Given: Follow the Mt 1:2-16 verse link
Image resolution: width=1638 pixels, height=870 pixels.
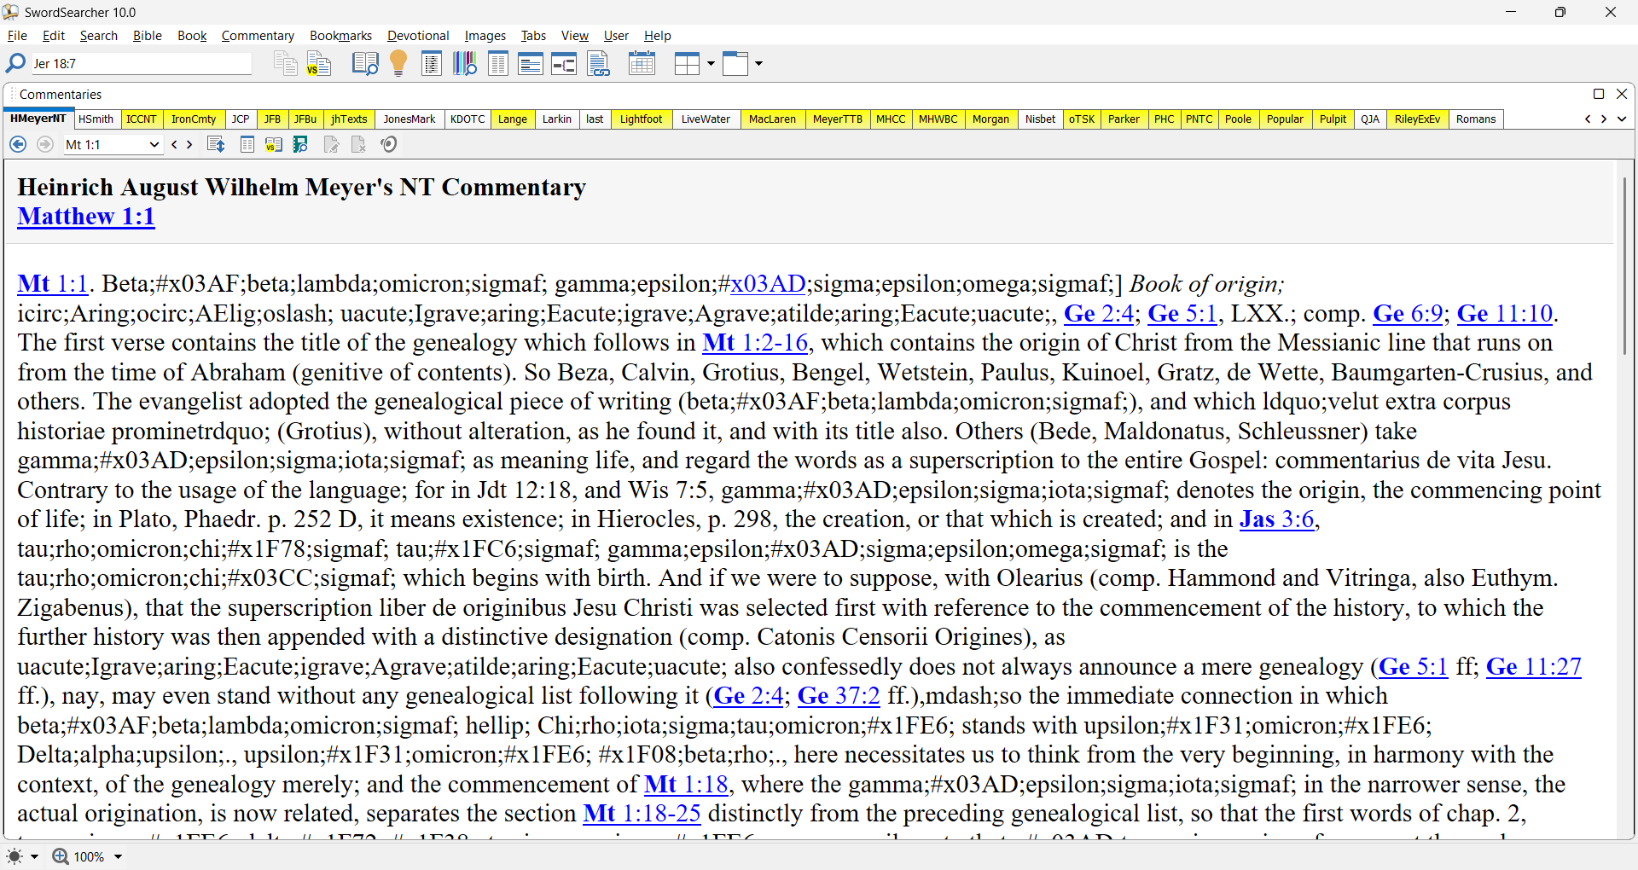Looking at the screenshot, I should point(755,343).
